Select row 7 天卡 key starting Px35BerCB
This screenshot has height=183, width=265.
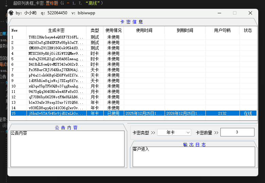(x=56, y=70)
